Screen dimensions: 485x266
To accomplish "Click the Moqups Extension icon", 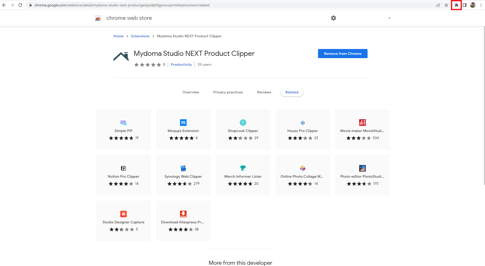I will coord(183,123).
